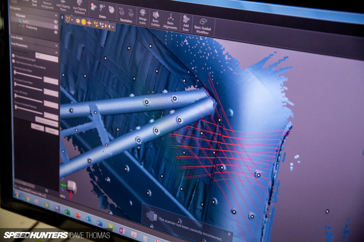Open Adobe Acrobat from the taskbar
This screenshot has width=364, height=242.
[134, 234]
